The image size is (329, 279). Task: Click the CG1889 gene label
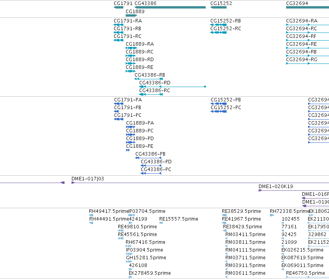click(135, 11)
